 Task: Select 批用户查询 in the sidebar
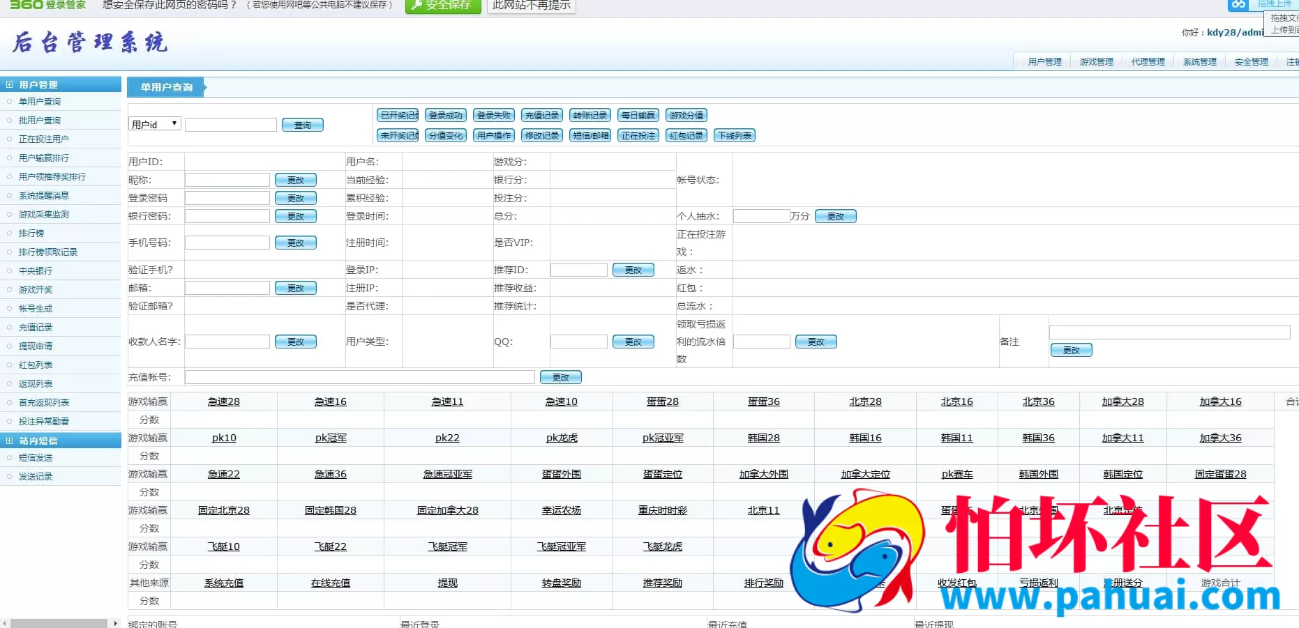pos(40,120)
